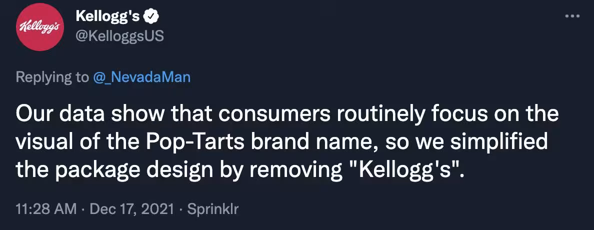The width and height of the screenshot is (594, 230).
Task: Open the @_NevadaMan mention link
Action: pyautogui.click(x=142, y=77)
